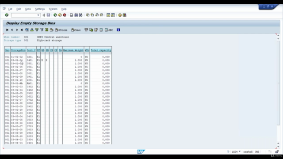Collapse the command field with the triangle
This screenshot has width=283, height=159.
click(x=43, y=15)
